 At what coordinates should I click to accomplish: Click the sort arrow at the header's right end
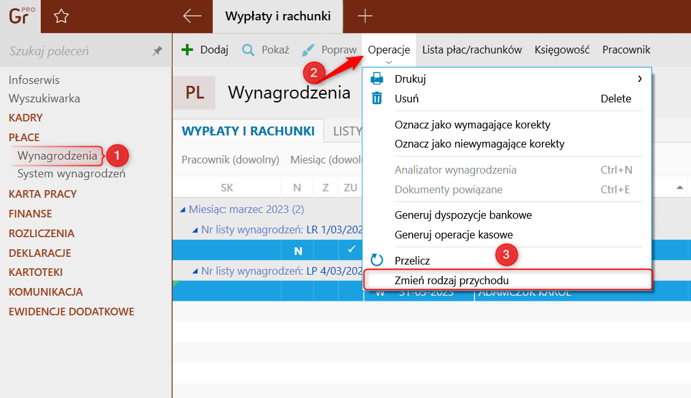coord(680,188)
